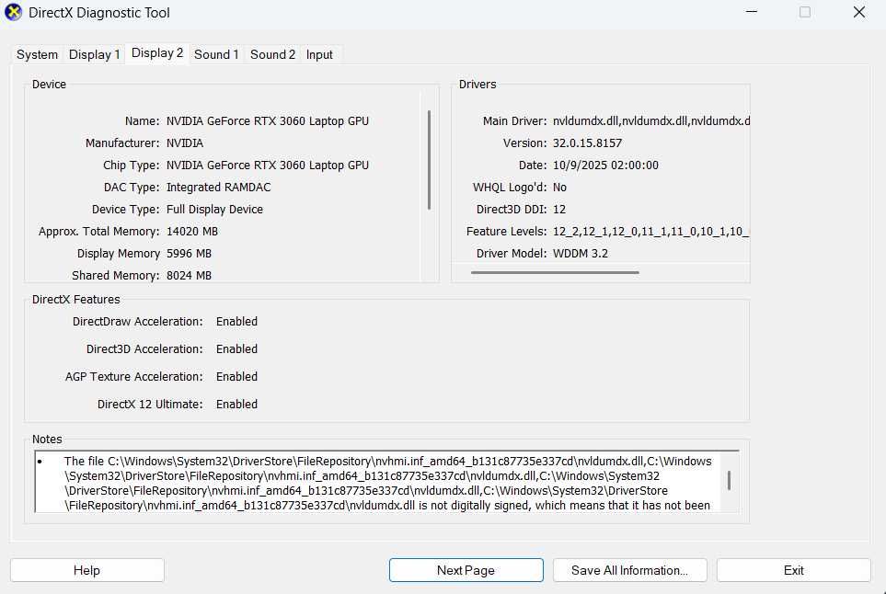Image resolution: width=886 pixels, height=594 pixels.
Task: Click the Driver Model WDDM 3.2 value
Action: 581,253
